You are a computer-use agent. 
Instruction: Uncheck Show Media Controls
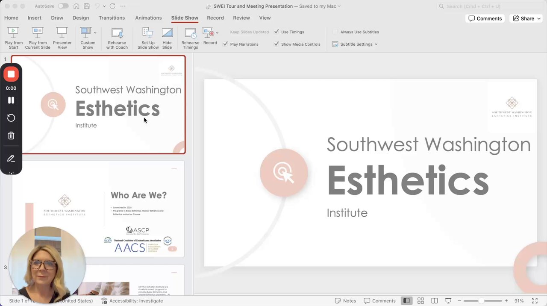coord(276,44)
